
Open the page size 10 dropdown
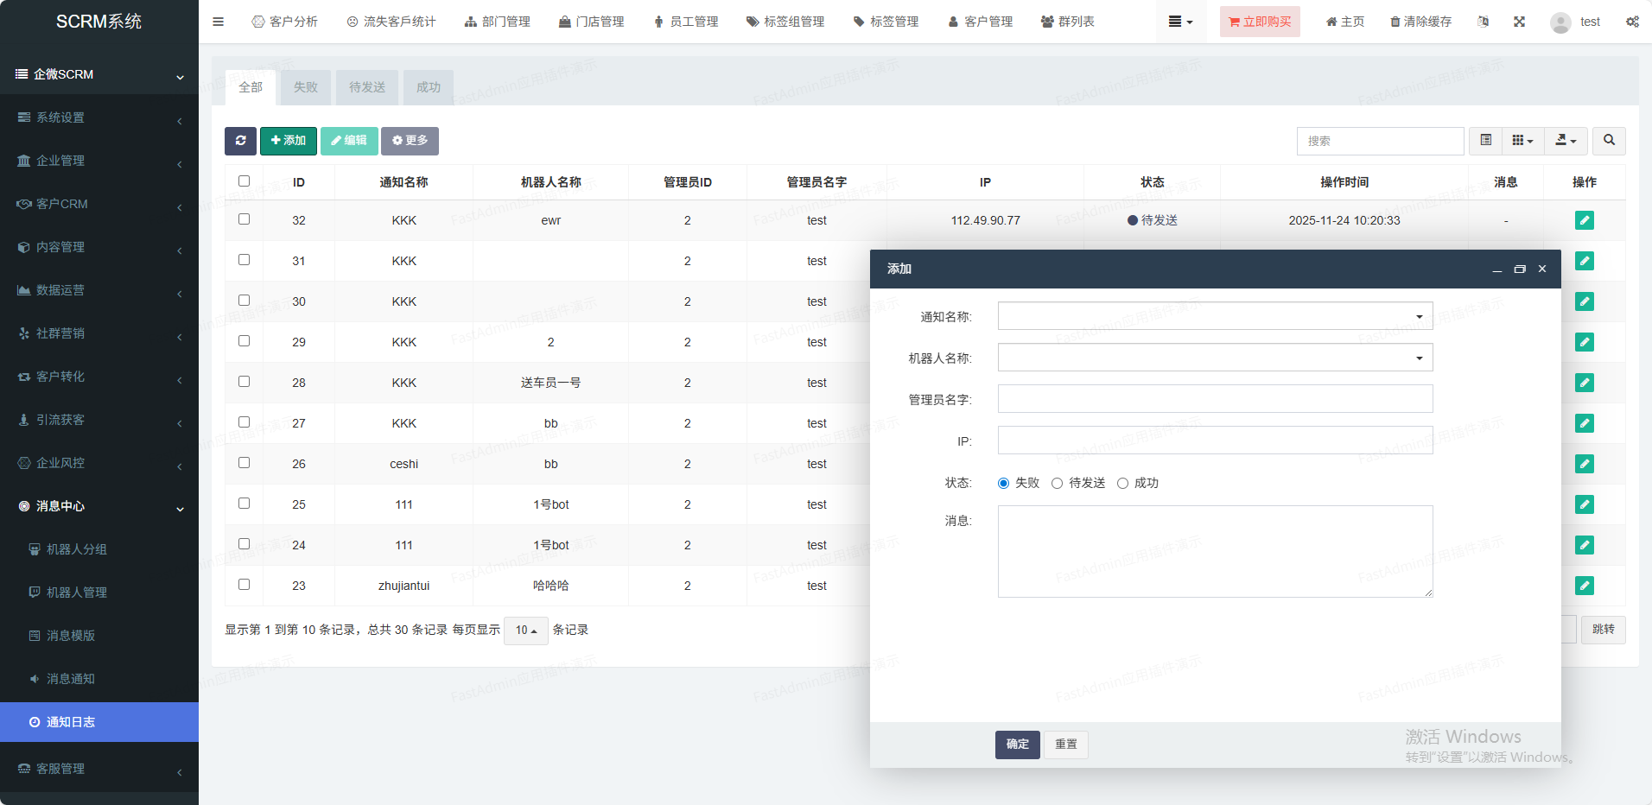[x=525, y=631]
